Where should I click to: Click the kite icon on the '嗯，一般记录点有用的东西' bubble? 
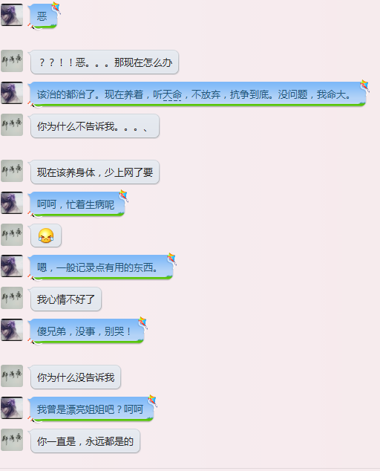point(171,259)
